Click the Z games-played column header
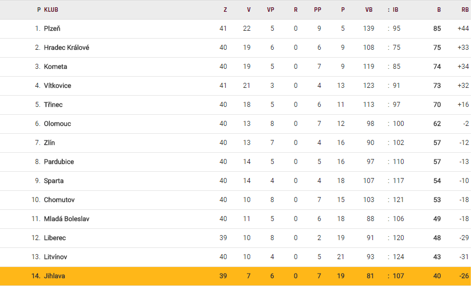 tap(225, 10)
